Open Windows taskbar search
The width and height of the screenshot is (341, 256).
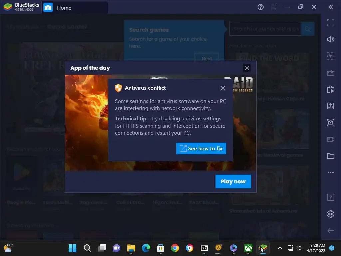[x=87, y=248]
